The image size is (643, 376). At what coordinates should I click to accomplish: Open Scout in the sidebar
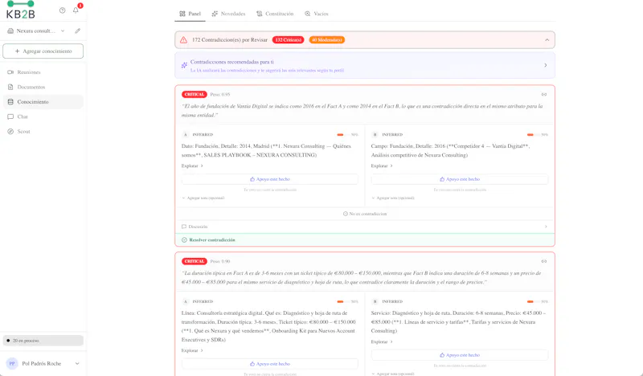tap(43, 131)
